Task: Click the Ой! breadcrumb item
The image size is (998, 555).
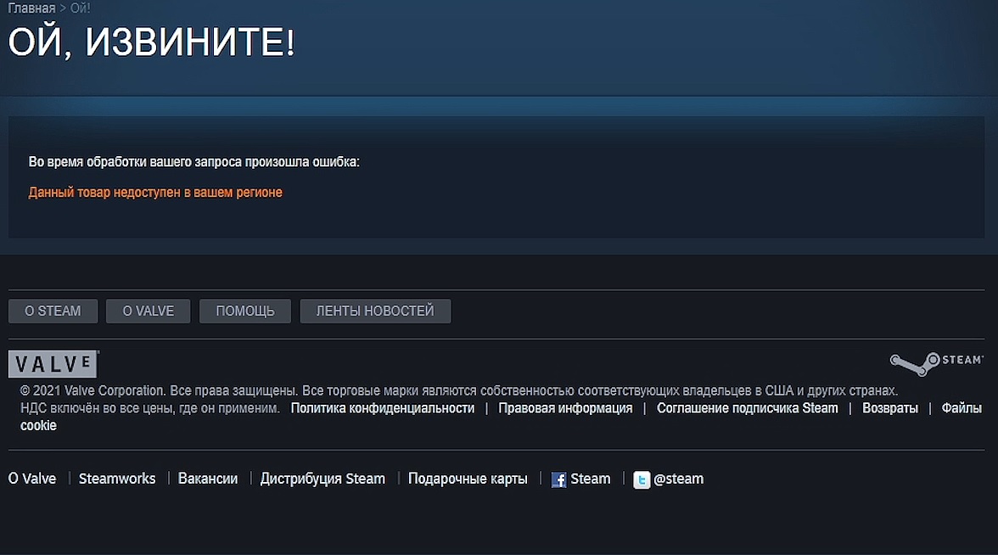Action: pyautogui.click(x=80, y=8)
